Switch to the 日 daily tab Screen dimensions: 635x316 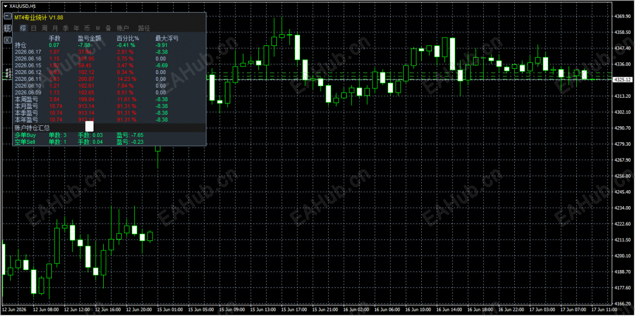click(34, 28)
